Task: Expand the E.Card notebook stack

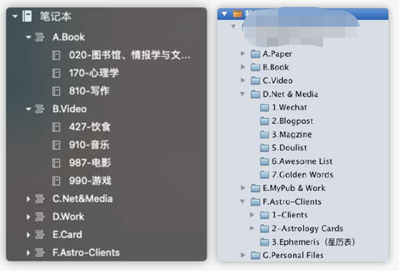Action: click(x=28, y=235)
